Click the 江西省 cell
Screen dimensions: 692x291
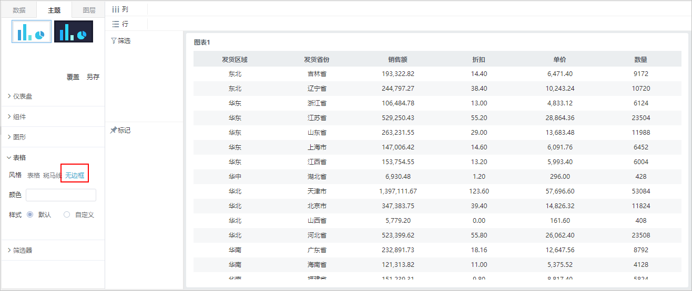click(x=317, y=162)
